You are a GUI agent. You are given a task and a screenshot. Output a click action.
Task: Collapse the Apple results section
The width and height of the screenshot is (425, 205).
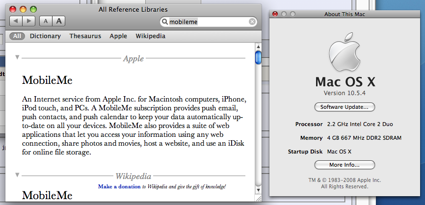point(17,57)
